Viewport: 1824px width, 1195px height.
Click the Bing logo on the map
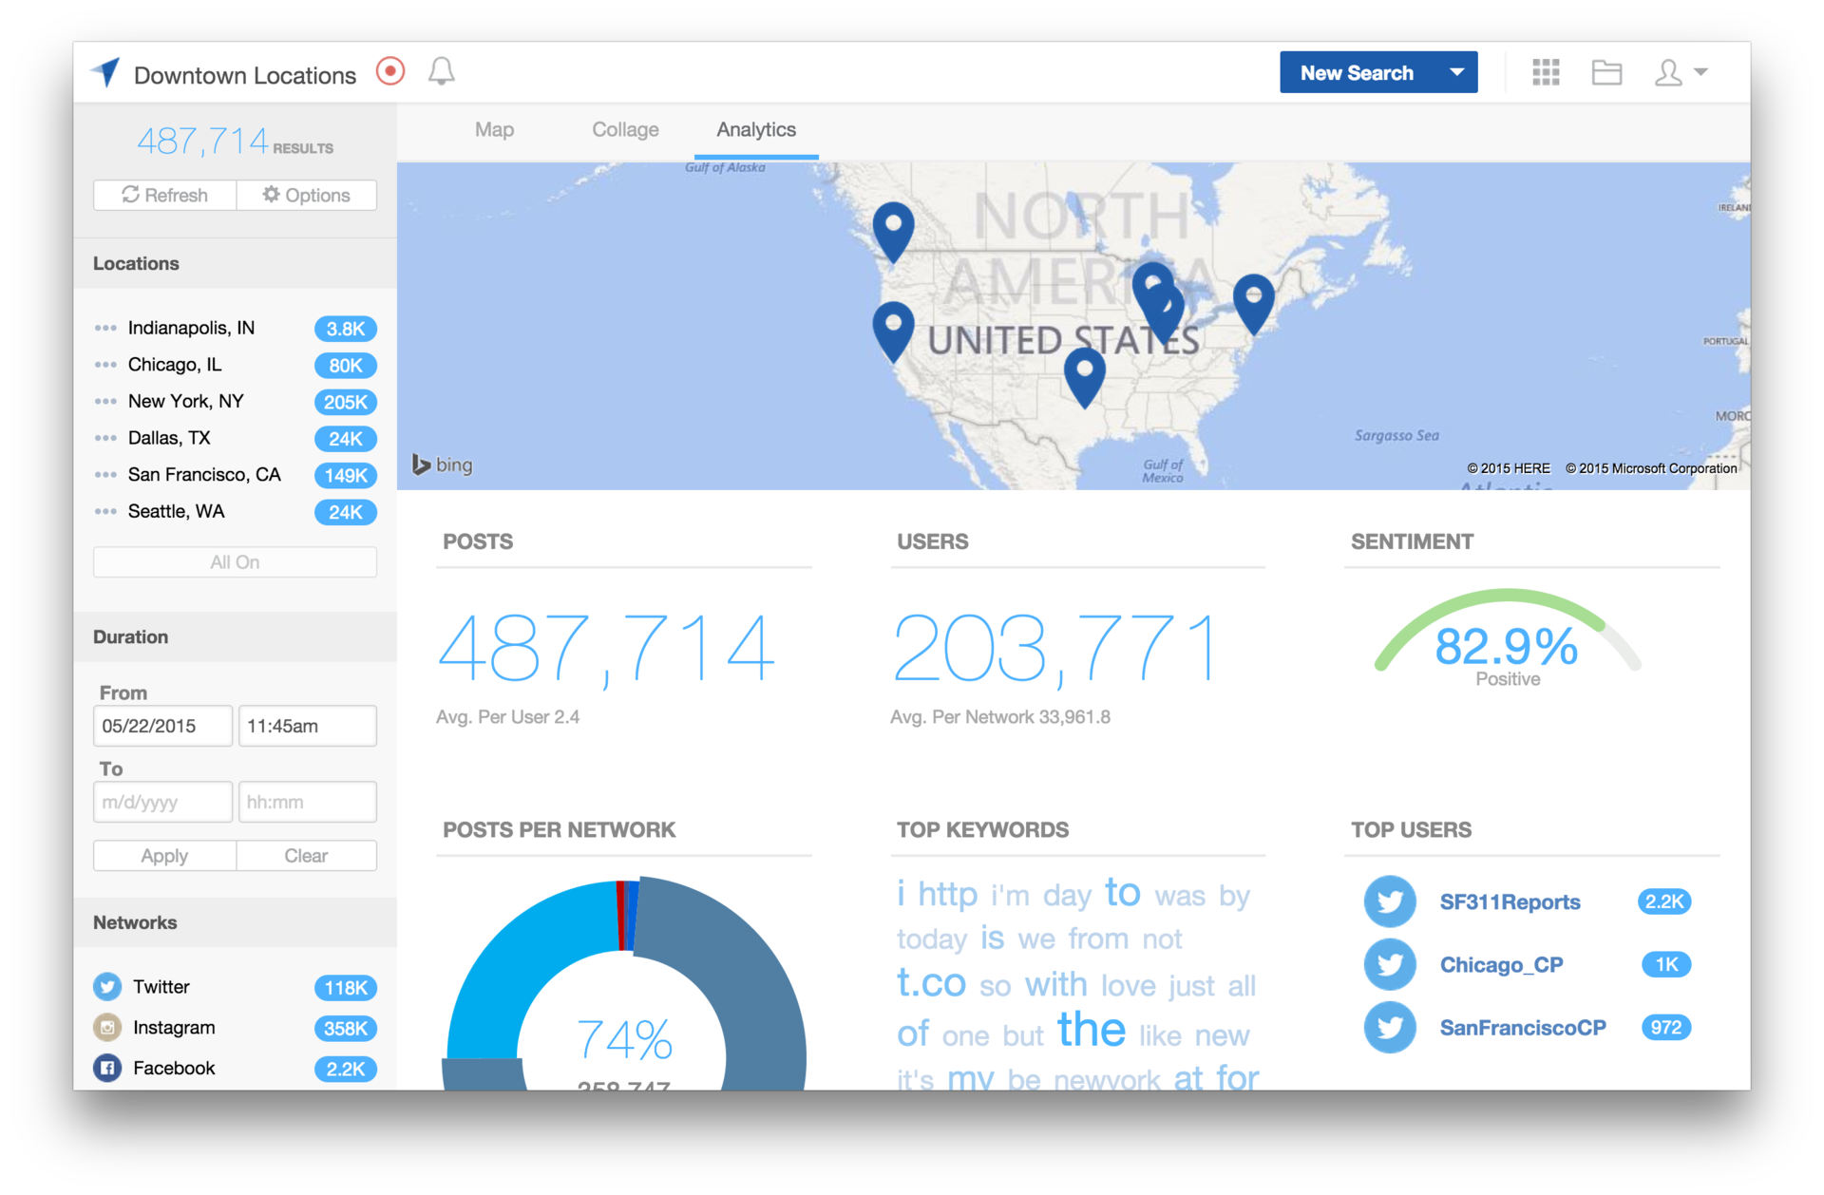point(441,465)
